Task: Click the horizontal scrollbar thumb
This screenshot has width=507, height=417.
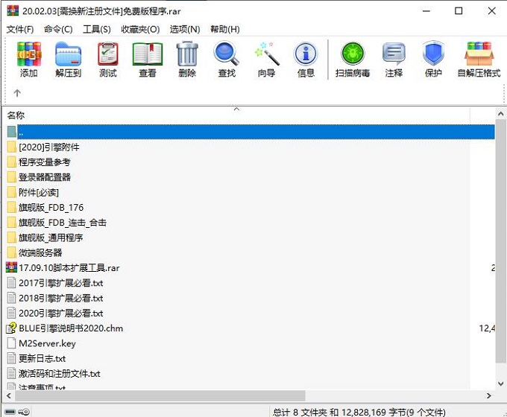Action: [x=160, y=395]
